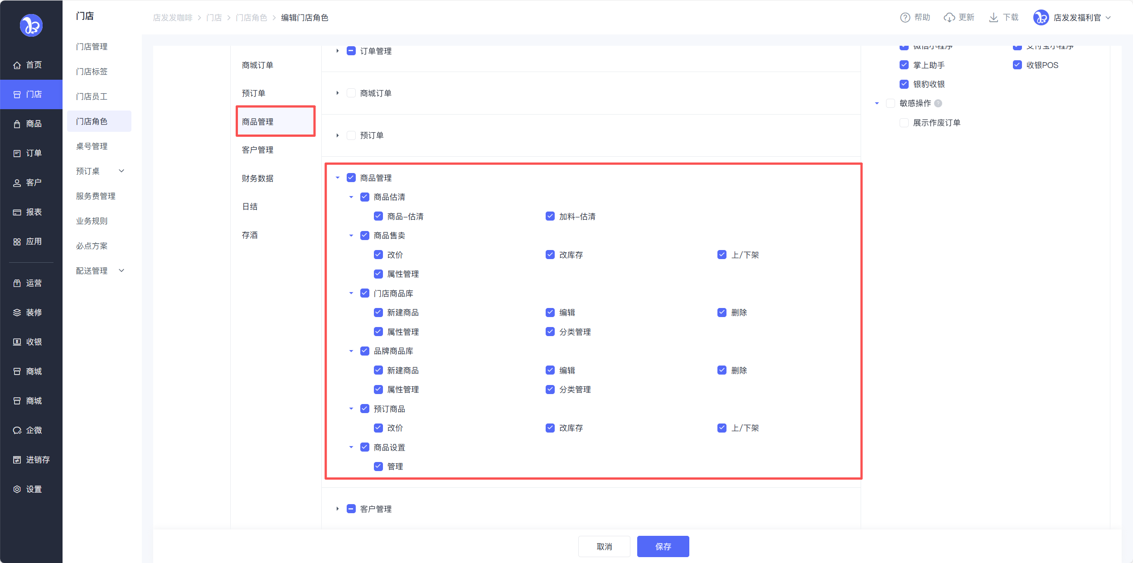
Task: Expand the 商城订单 permission group
Action: tap(338, 93)
